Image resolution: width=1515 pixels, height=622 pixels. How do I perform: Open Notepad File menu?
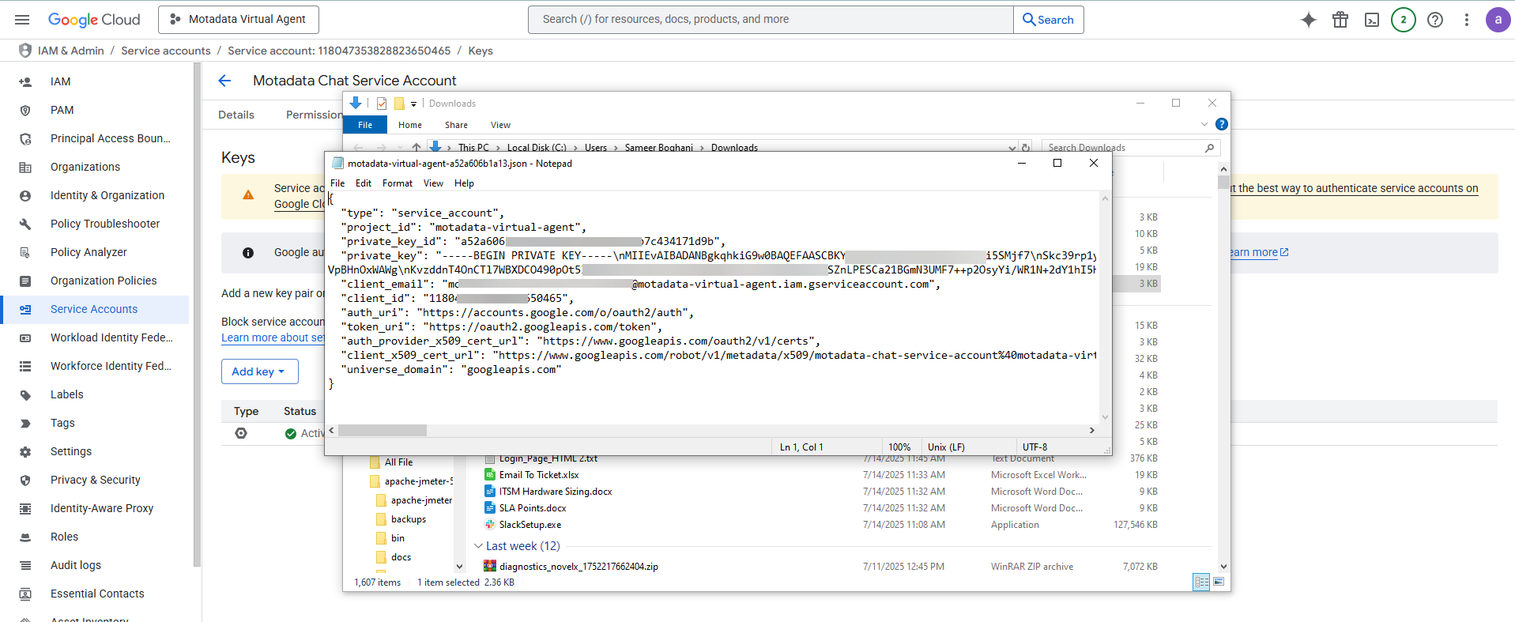pyautogui.click(x=337, y=183)
